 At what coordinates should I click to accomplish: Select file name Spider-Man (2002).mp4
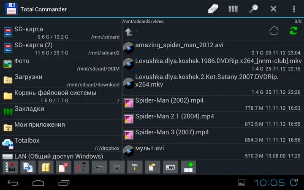tap(169, 100)
